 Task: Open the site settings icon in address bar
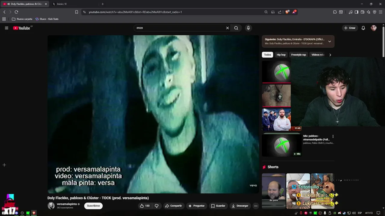[x=84, y=12]
